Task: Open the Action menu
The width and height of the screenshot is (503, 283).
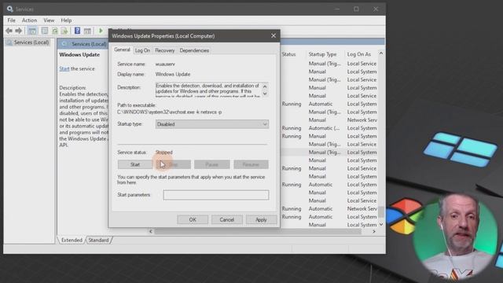Action: pyautogui.click(x=29, y=20)
